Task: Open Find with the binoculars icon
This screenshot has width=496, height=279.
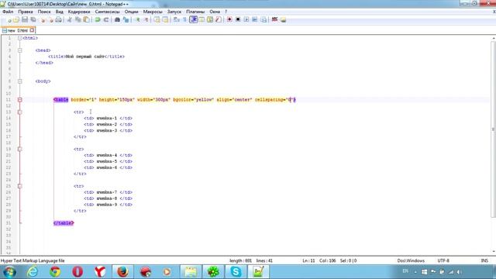Action: tap(117, 20)
